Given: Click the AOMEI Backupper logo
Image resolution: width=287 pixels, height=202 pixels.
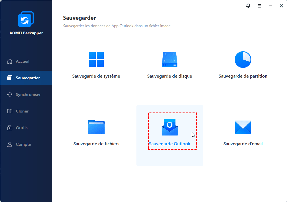Looking at the screenshot, I should click(26, 19).
